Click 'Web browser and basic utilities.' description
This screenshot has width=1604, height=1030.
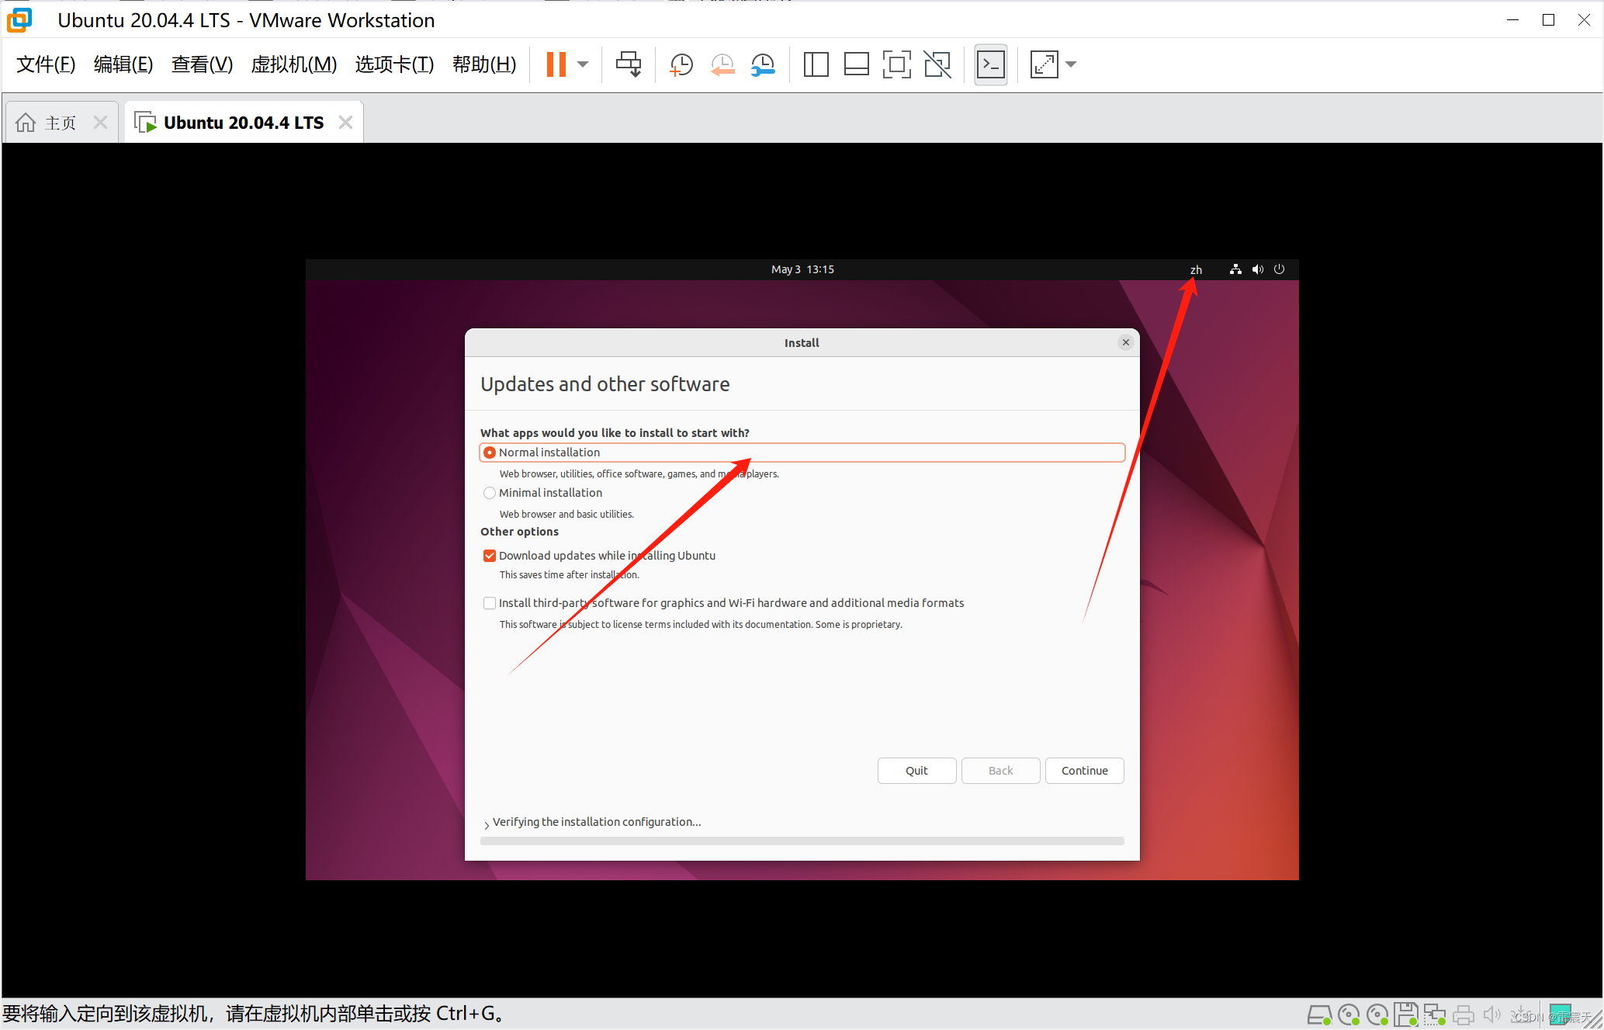click(566, 514)
